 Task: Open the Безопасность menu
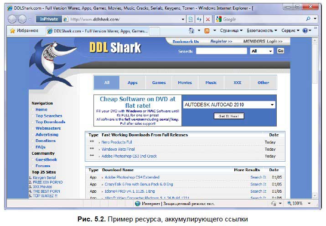[262, 31]
